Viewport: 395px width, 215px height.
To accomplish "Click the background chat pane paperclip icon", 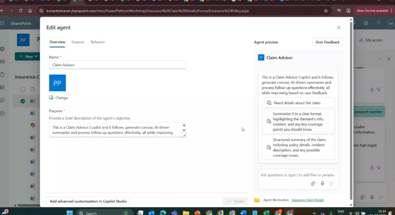I will coord(362,197).
